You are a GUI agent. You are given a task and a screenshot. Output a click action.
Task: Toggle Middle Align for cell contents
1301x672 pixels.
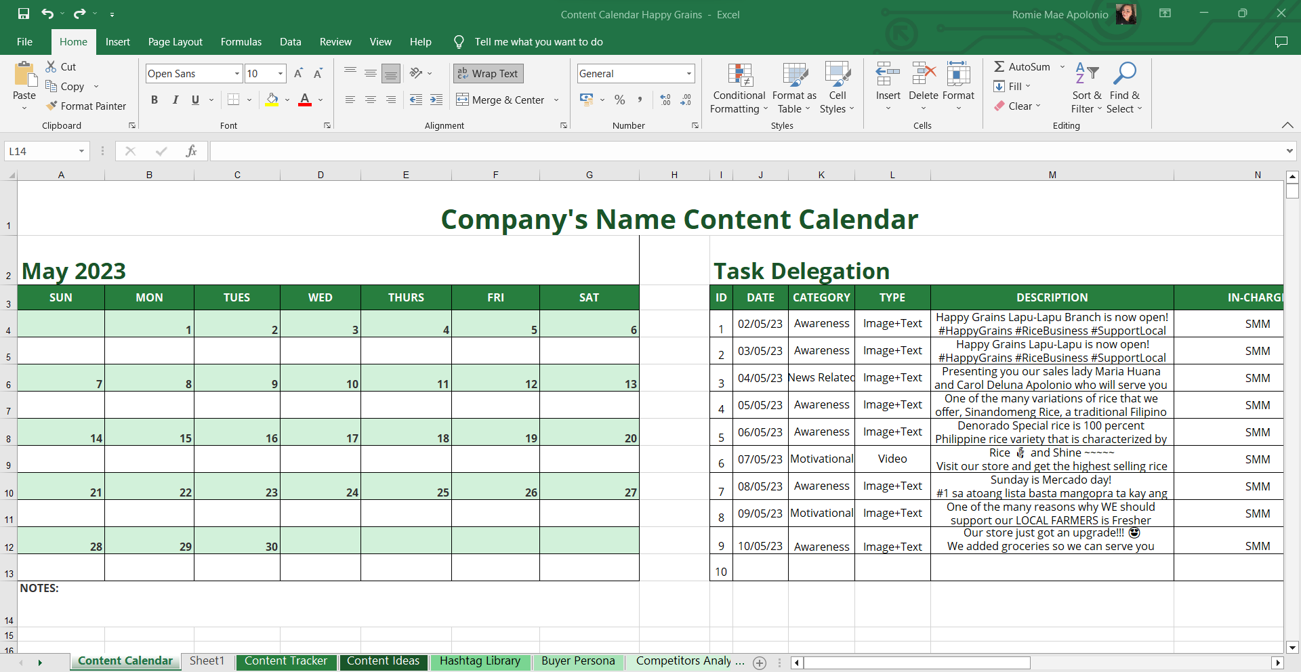(371, 73)
